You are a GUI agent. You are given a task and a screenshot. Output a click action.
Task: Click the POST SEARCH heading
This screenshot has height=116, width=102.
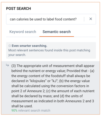(19, 9)
